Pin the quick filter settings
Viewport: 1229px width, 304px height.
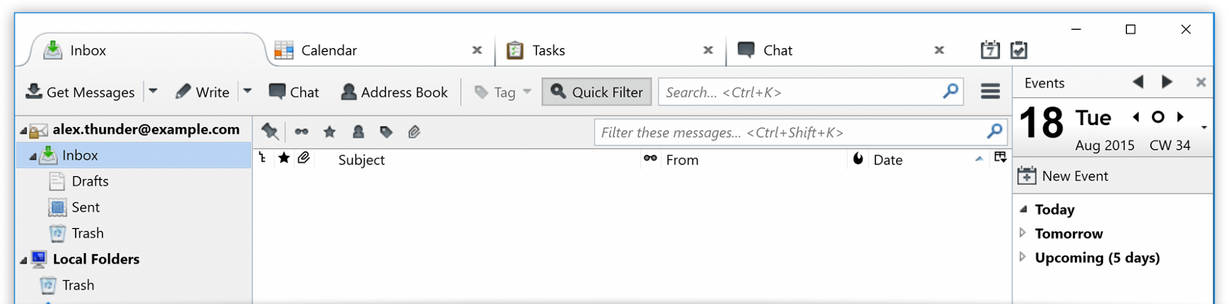click(x=270, y=132)
